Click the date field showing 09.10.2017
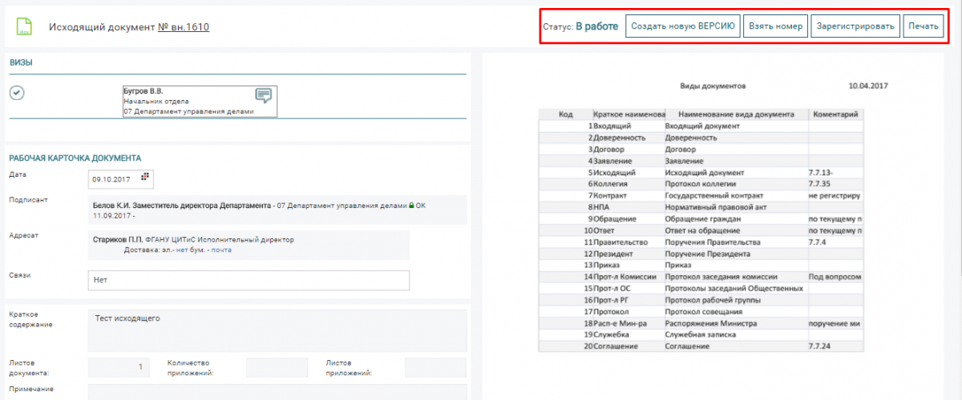 click(112, 180)
